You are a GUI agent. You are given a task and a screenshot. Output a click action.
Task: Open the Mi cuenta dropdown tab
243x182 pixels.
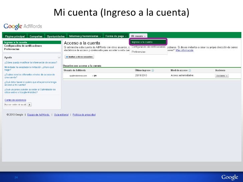coord(139,36)
